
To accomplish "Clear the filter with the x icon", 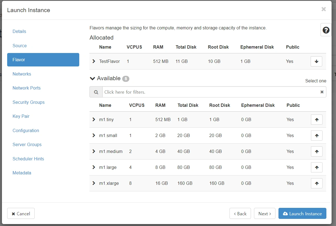I will 322,92.
